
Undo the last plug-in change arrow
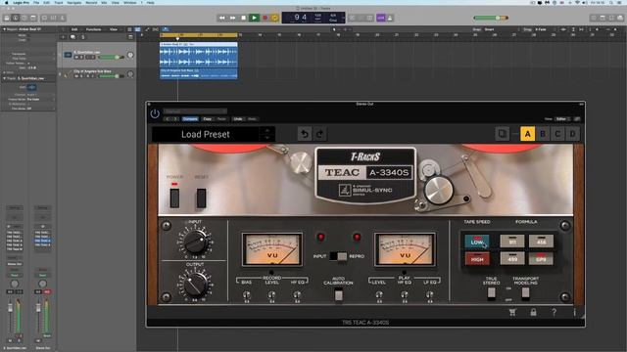(x=305, y=134)
